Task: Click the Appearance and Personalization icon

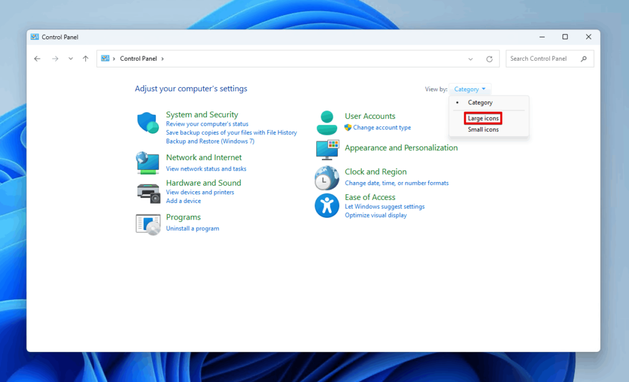Action: 326,149
